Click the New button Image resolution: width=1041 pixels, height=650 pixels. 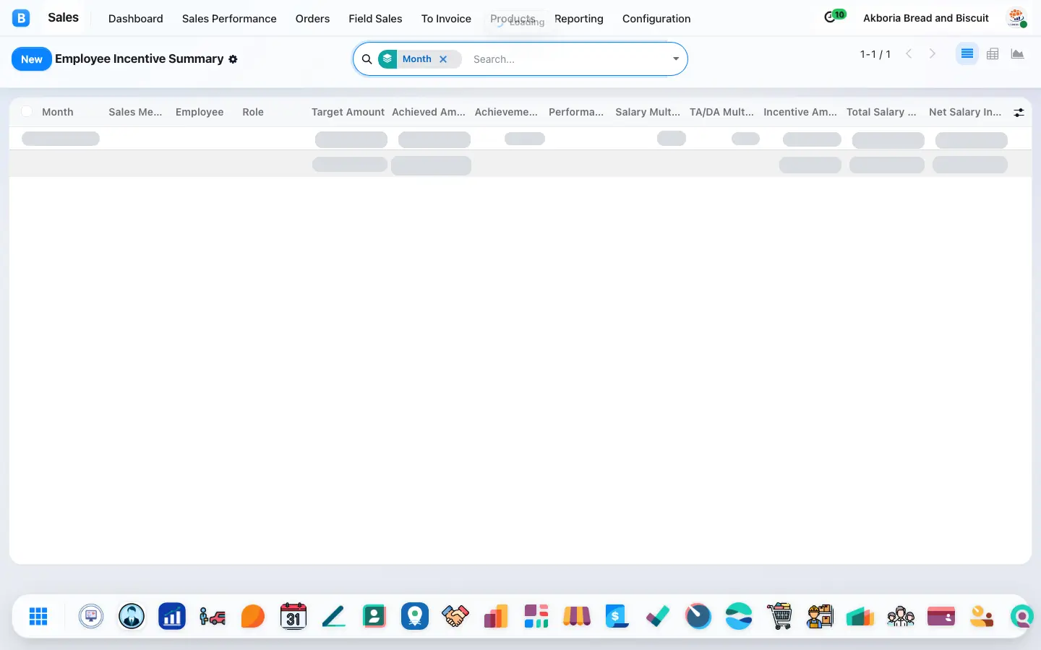32,59
